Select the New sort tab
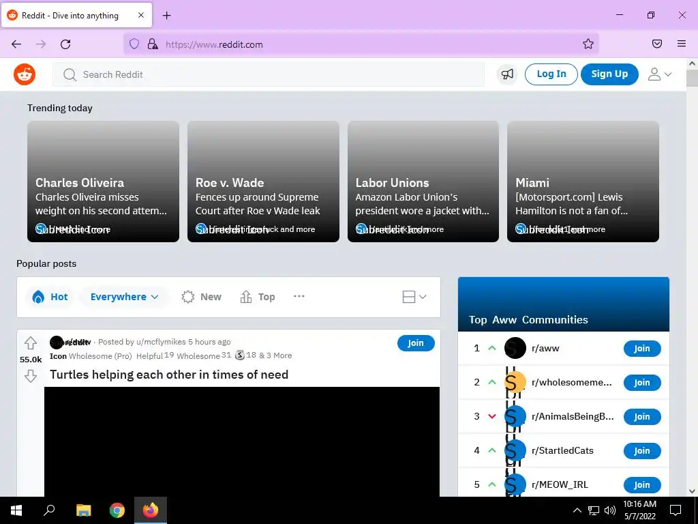The height and width of the screenshot is (524, 698). pyautogui.click(x=201, y=297)
